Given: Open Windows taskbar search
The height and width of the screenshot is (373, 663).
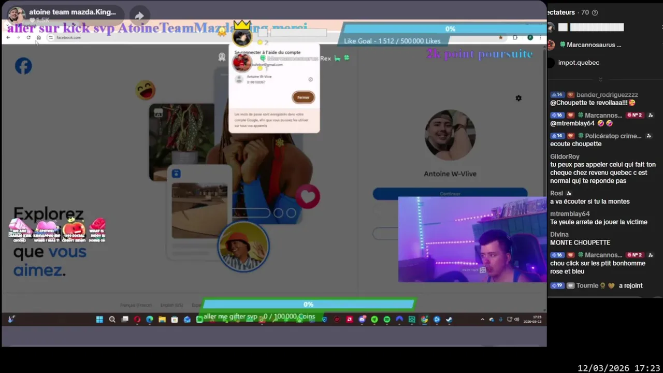Looking at the screenshot, I should click(x=112, y=320).
